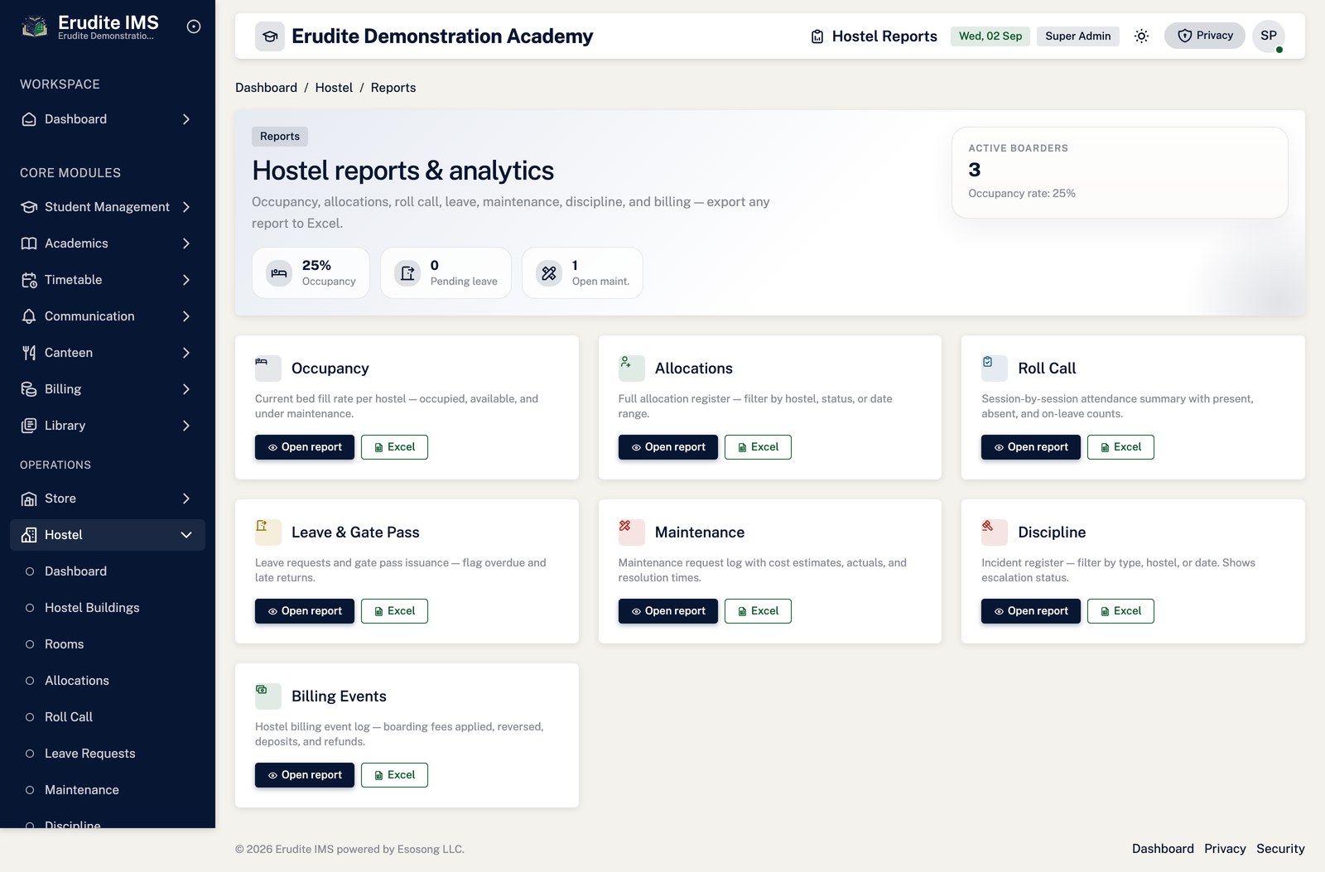Open report for Occupancy

point(305,447)
